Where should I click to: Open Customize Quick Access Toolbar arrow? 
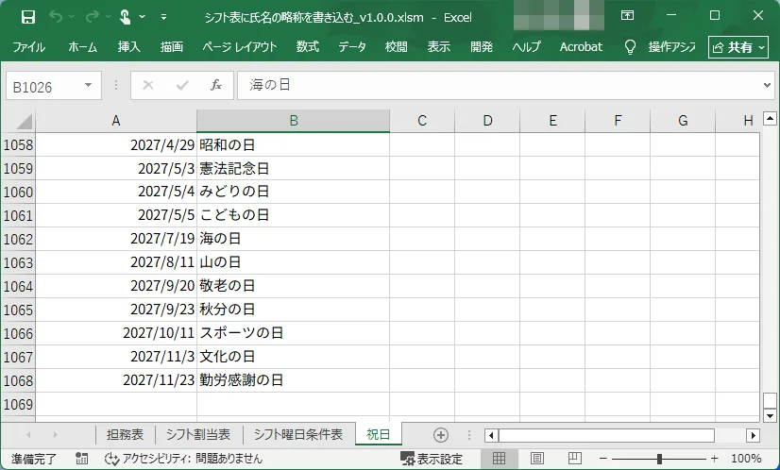pos(163,17)
